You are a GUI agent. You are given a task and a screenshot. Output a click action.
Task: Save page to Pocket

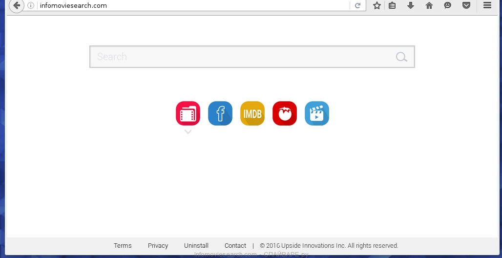466,5
